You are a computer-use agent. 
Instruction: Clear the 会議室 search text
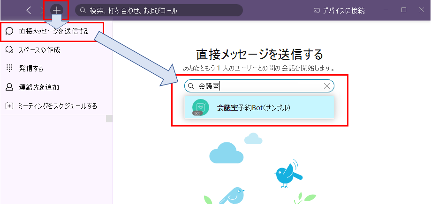click(327, 86)
